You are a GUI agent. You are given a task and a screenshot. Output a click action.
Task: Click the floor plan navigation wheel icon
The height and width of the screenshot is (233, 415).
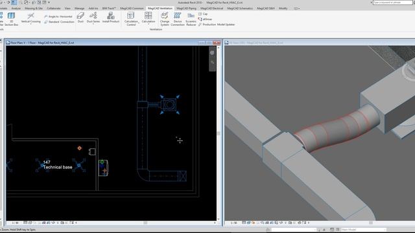click(x=212, y=53)
